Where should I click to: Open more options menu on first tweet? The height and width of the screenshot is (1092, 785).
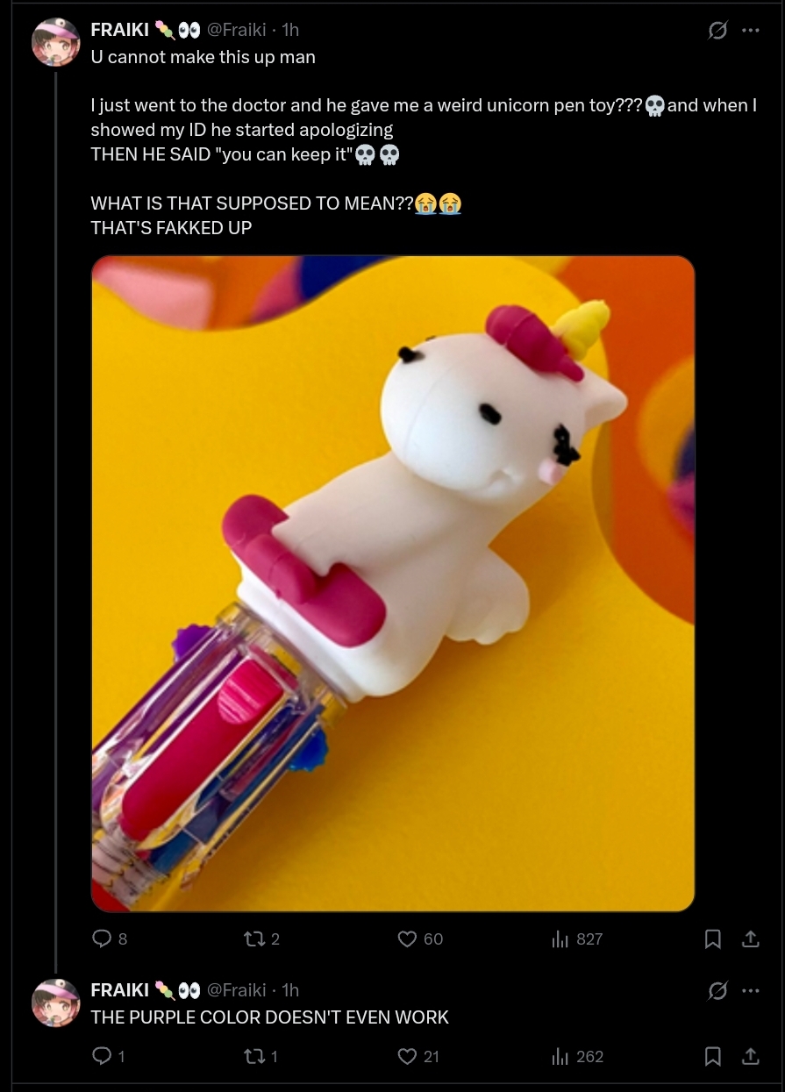click(751, 31)
